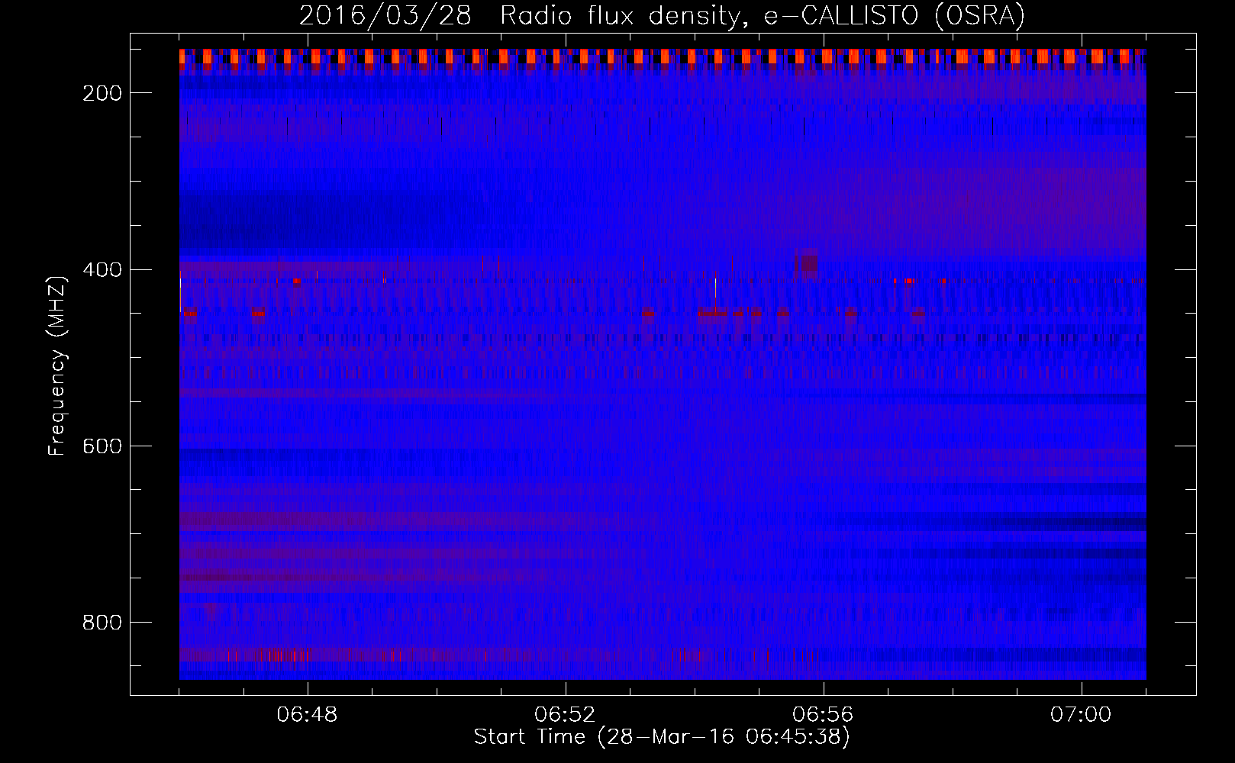Click the 06:56 time tick label
1235x763 pixels.
pyautogui.click(x=824, y=715)
